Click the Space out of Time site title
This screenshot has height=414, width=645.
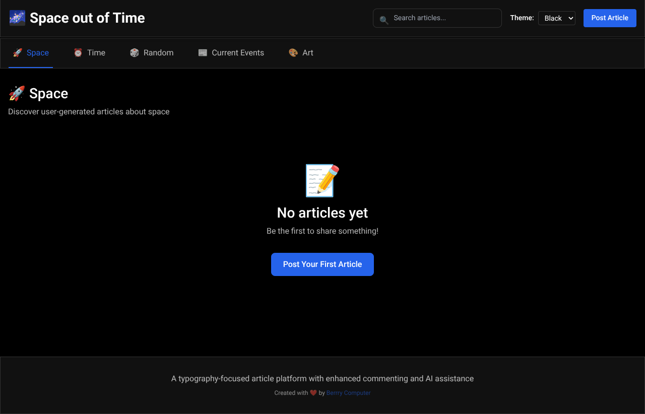tap(87, 18)
